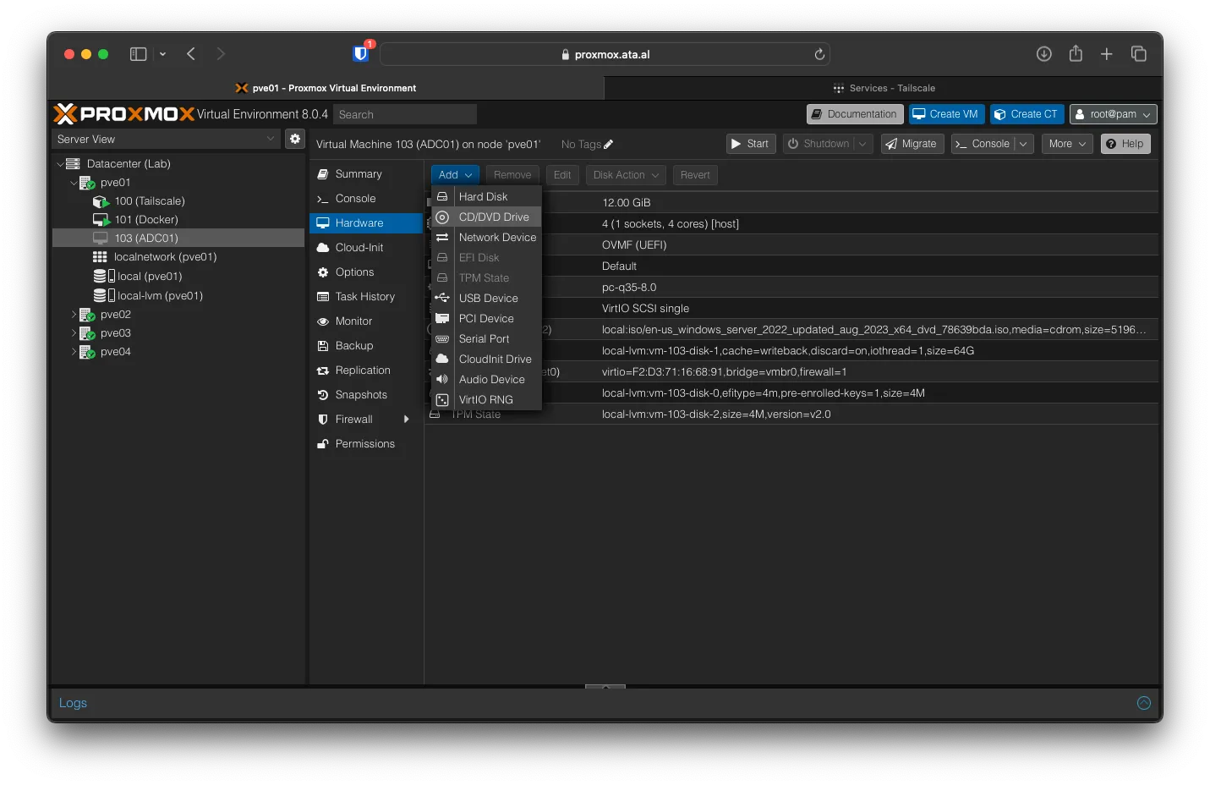The image size is (1210, 785).
Task: Open the Replication tab
Action: [x=366, y=371]
